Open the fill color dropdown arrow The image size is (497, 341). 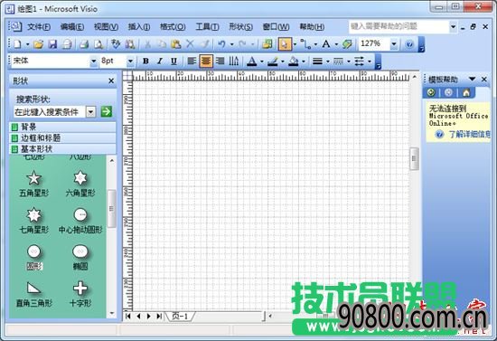(304, 62)
